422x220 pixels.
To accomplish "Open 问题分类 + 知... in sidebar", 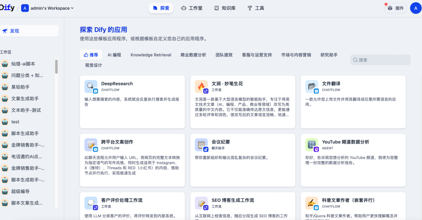I will 27,76.
